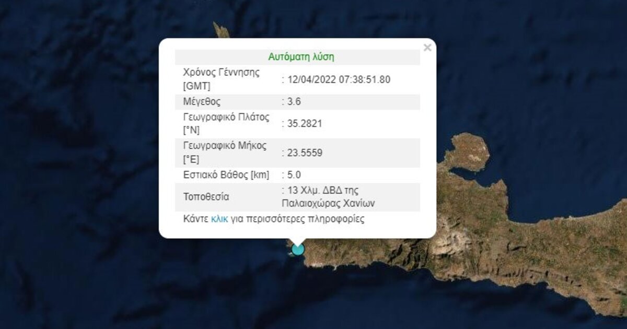Open the 'κλικ' link for more information
The image size is (627, 329).
pos(219,219)
